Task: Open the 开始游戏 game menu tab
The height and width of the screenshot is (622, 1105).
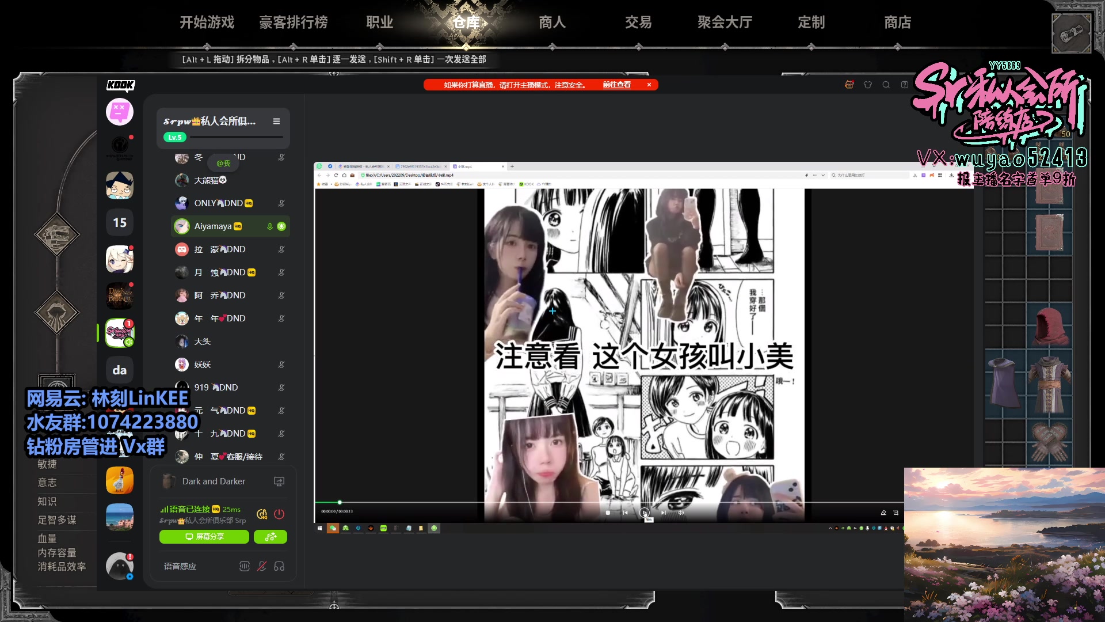Action: point(207,22)
